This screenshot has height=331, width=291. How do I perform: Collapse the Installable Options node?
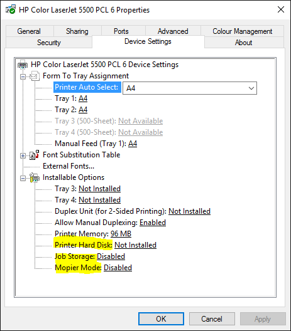23,179
